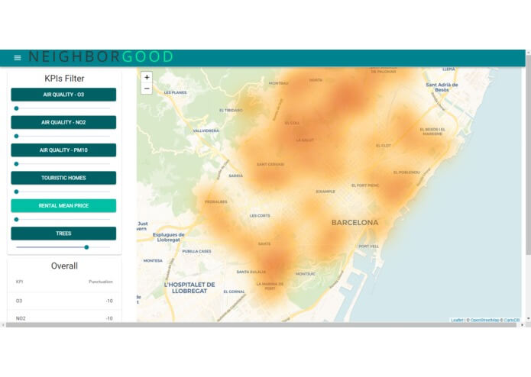Zoom in on the map
The image size is (531, 377).
tap(147, 77)
